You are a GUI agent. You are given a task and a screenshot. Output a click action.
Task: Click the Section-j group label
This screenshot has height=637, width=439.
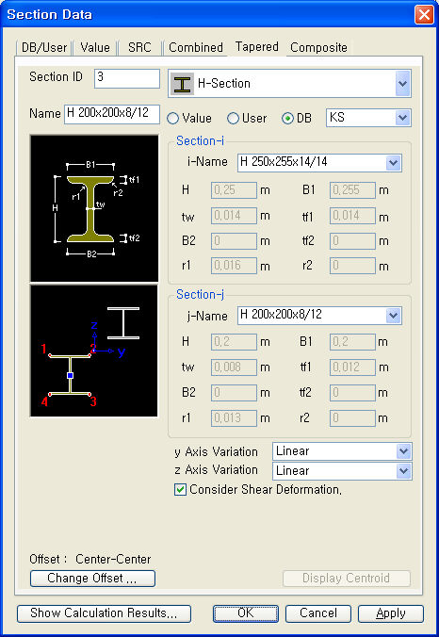coord(200,294)
